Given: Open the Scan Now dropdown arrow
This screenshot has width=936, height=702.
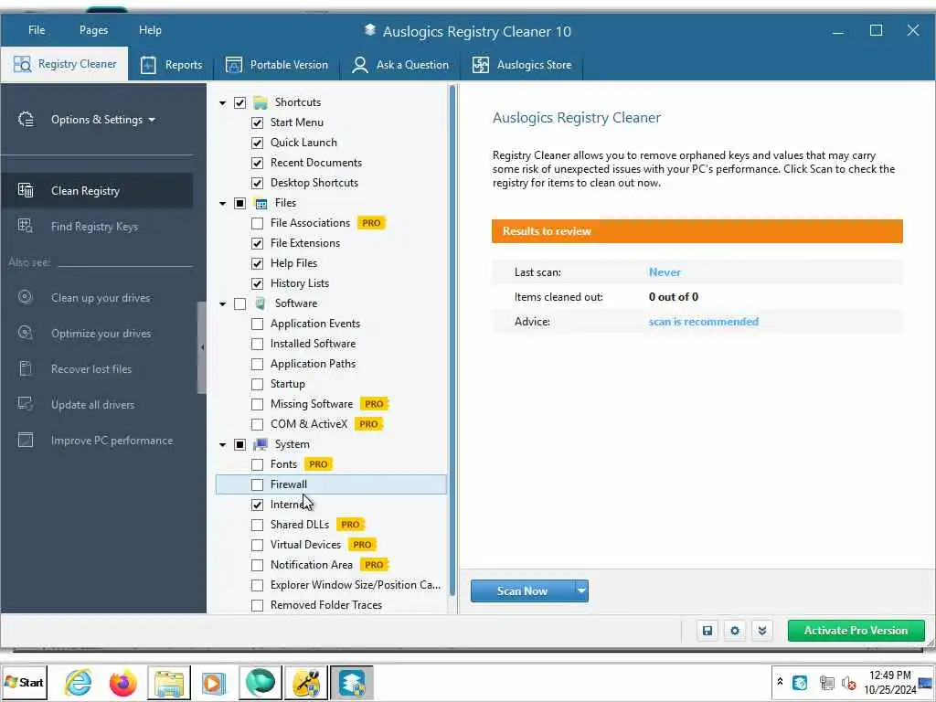Looking at the screenshot, I should pyautogui.click(x=581, y=591).
